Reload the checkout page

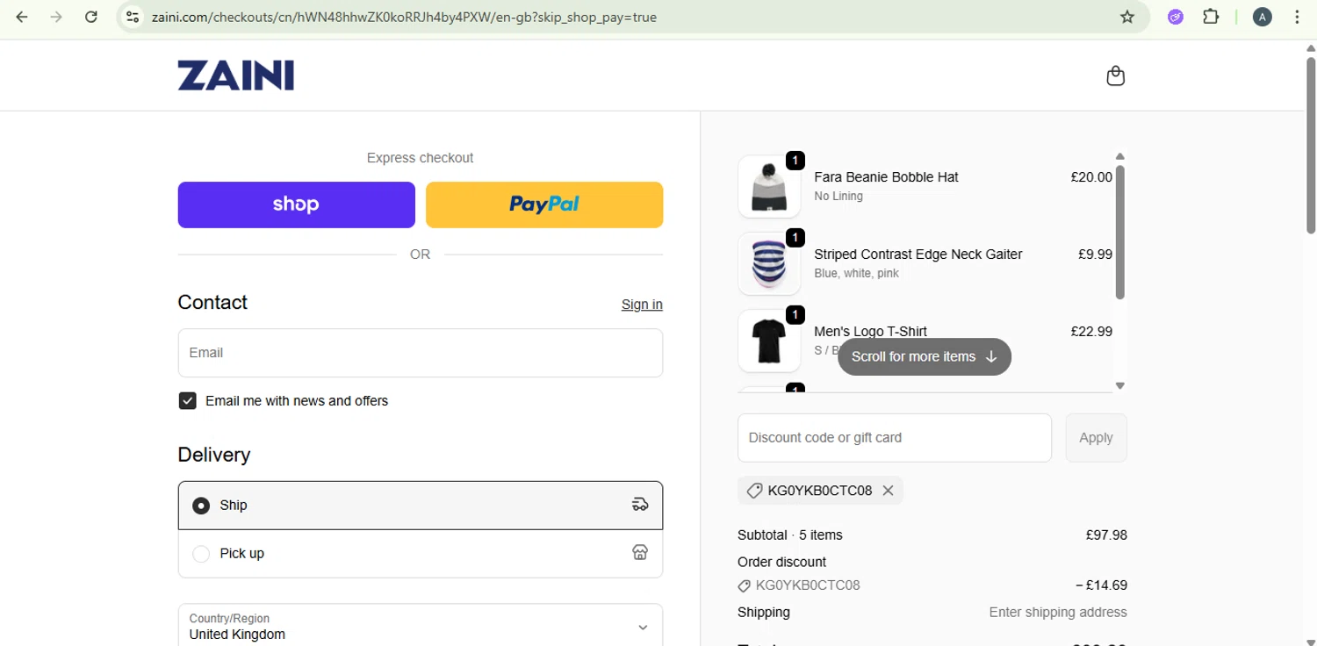(90, 17)
